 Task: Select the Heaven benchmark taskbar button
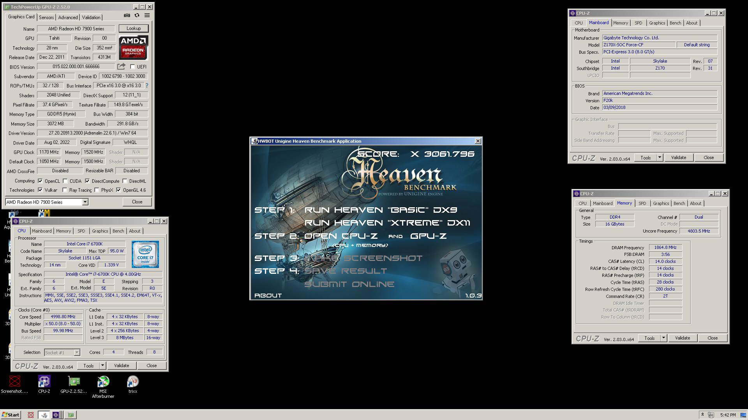coord(44,415)
